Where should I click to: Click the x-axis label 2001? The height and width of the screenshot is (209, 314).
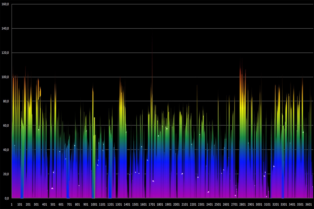pos(177,205)
